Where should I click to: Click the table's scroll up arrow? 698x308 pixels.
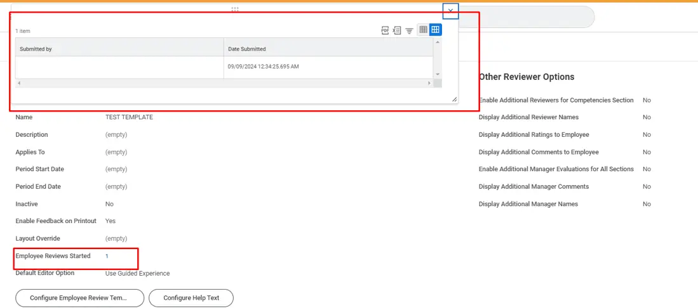pyautogui.click(x=437, y=42)
